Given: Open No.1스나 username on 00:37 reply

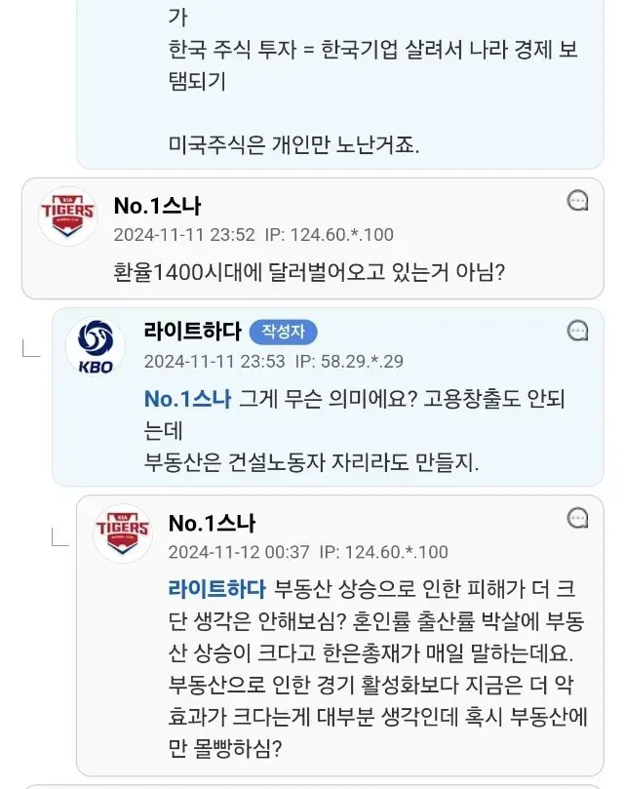Looking at the screenshot, I should (212, 524).
